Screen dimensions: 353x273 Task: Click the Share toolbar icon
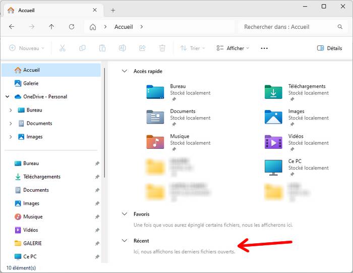(x=142, y=48)
